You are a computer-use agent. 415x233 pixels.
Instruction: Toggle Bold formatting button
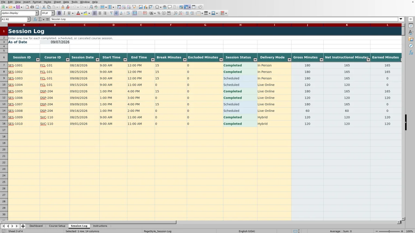click(x=59, y=13)
